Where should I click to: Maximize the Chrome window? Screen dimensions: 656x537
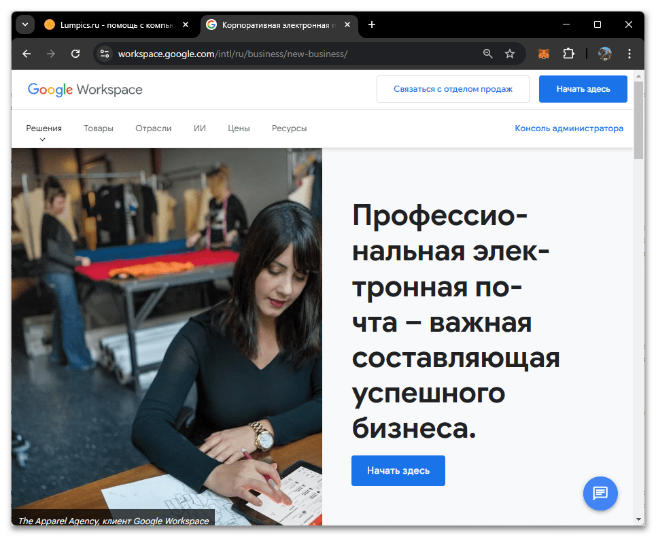point(598,24)
